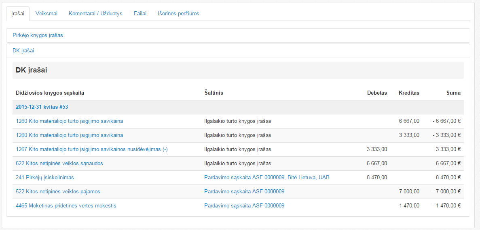Click the Debetas column header
The height and width of the screenshot is (230, 480).
coord(376,93)
